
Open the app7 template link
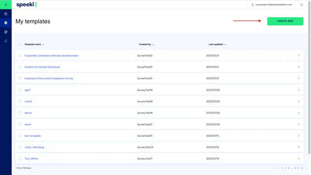(28, 90)
